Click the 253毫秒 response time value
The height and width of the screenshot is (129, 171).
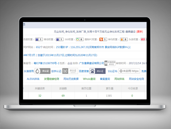point(61,47)
